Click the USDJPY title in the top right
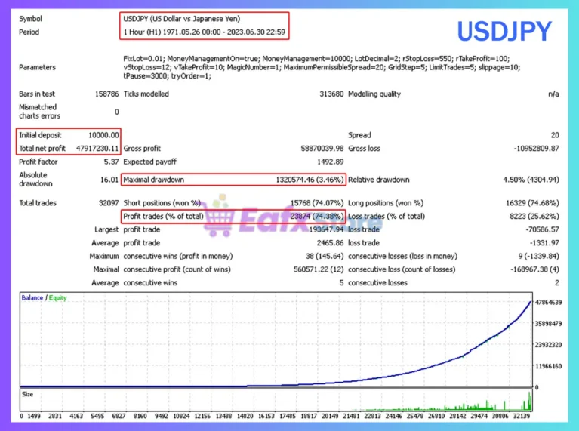Screen dimensions: 579x431 504,32
